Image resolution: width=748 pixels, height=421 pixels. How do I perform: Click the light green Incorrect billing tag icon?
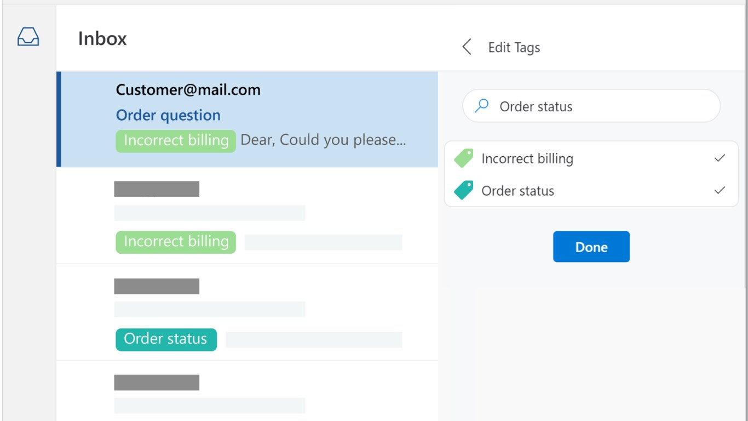coord(464,158)
